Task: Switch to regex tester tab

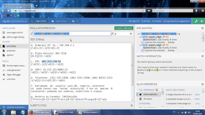Action: click(39, 21)
